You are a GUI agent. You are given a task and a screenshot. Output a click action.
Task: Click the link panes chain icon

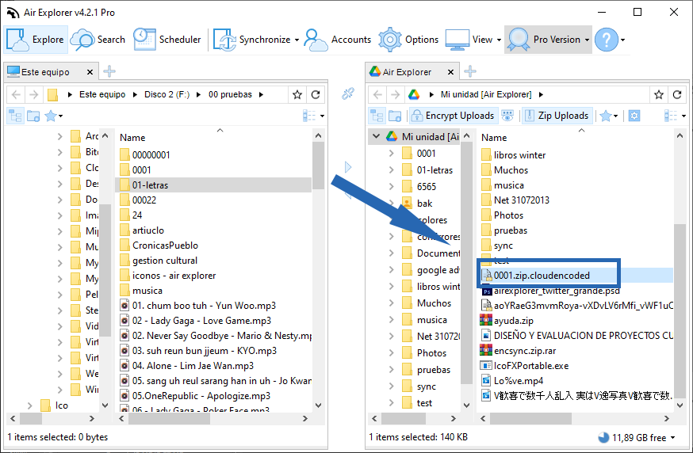tap(348, 93)
